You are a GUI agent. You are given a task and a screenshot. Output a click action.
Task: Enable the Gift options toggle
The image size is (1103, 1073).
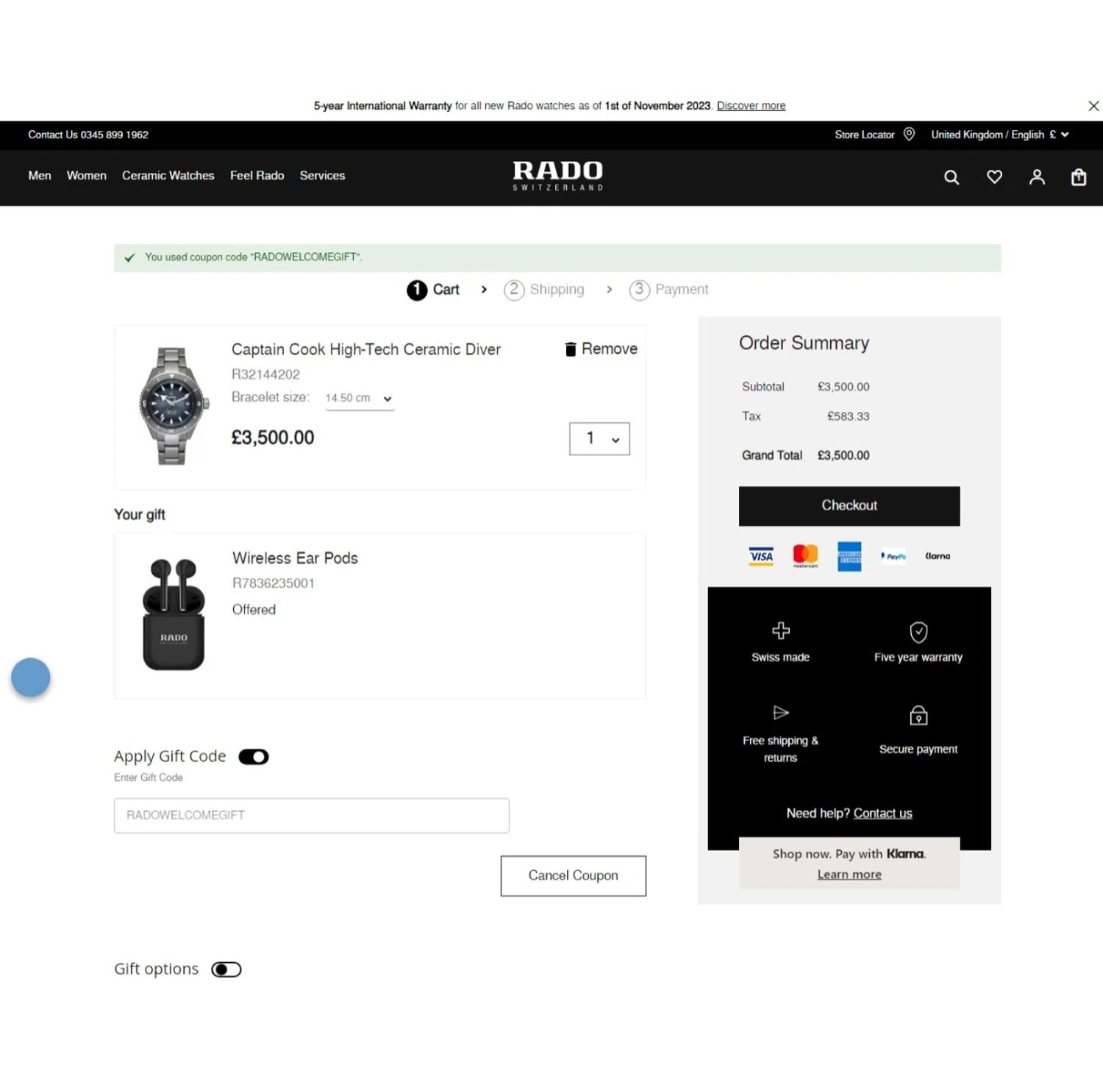pos(226,969)
